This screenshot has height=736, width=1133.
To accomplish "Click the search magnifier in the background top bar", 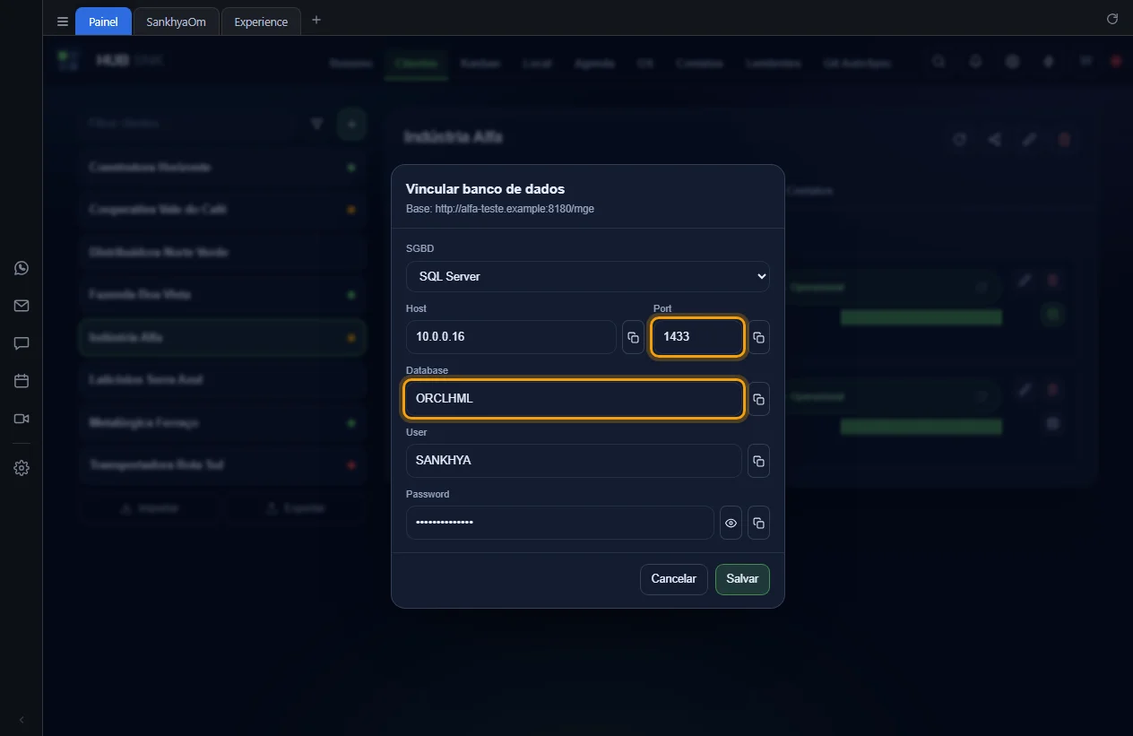I will [x=938, y=62].
